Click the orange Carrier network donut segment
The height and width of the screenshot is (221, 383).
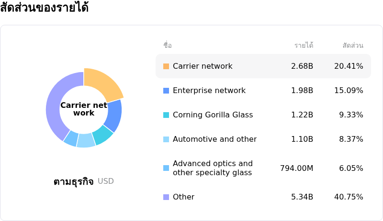click(x=103, y=84)
